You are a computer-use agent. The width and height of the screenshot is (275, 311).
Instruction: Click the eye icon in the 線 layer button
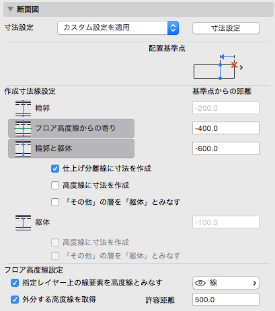point(200,283)
